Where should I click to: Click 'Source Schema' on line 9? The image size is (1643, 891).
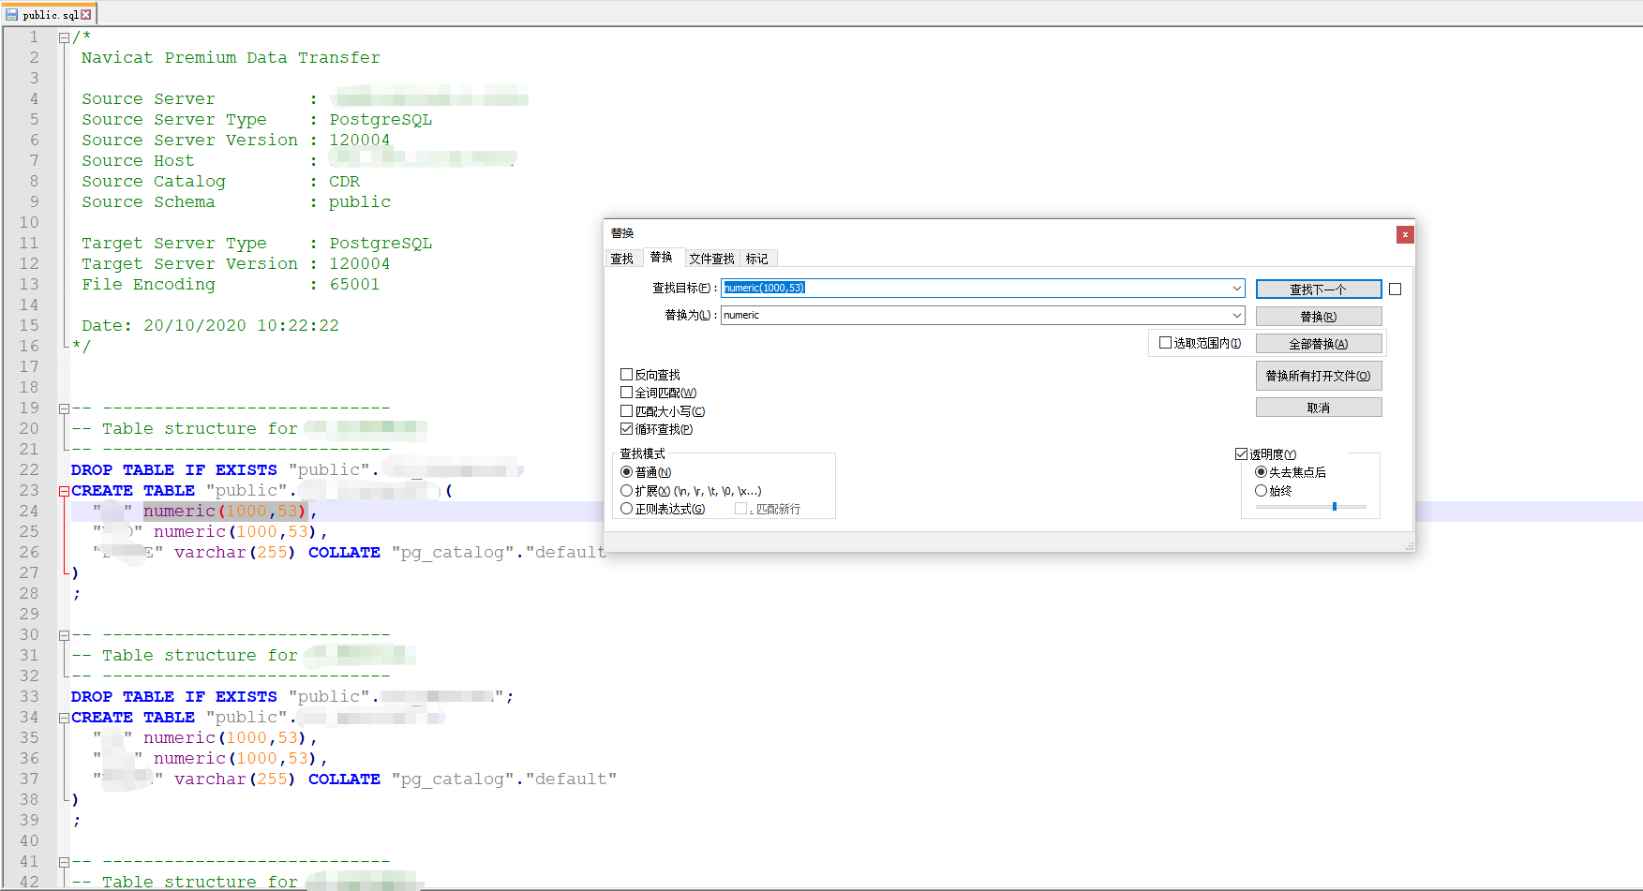coord(148,202)
